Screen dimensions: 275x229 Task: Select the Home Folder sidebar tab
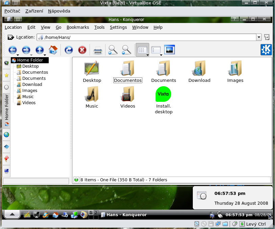tap(6, 111)
